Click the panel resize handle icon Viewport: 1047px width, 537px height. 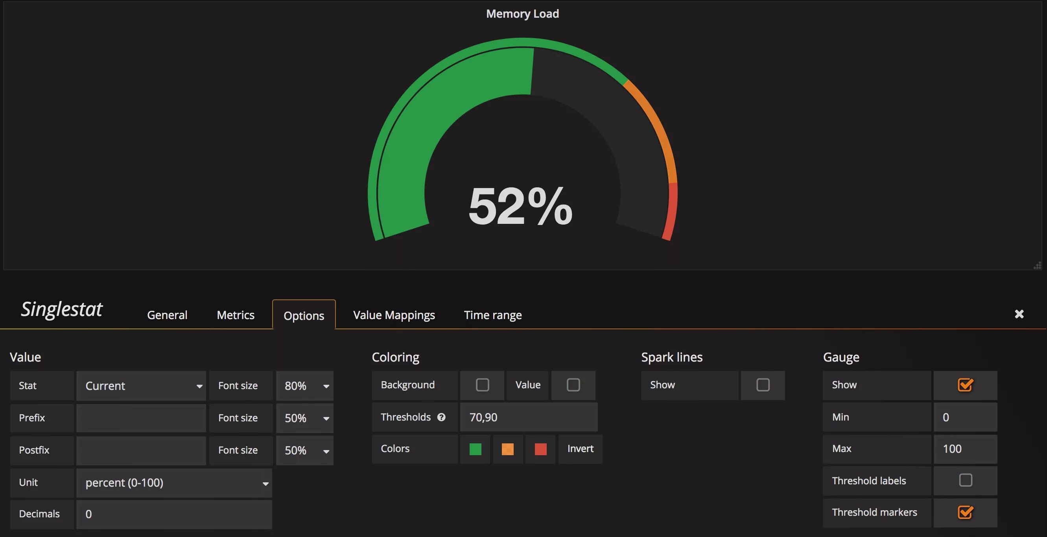coord(1037,266)
